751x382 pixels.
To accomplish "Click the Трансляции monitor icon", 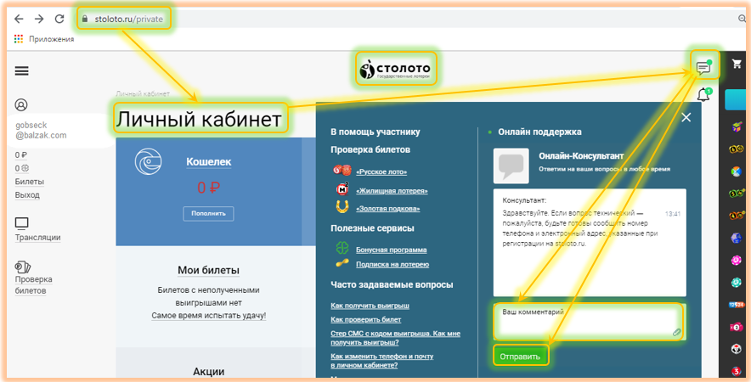I will coord(21,223).
